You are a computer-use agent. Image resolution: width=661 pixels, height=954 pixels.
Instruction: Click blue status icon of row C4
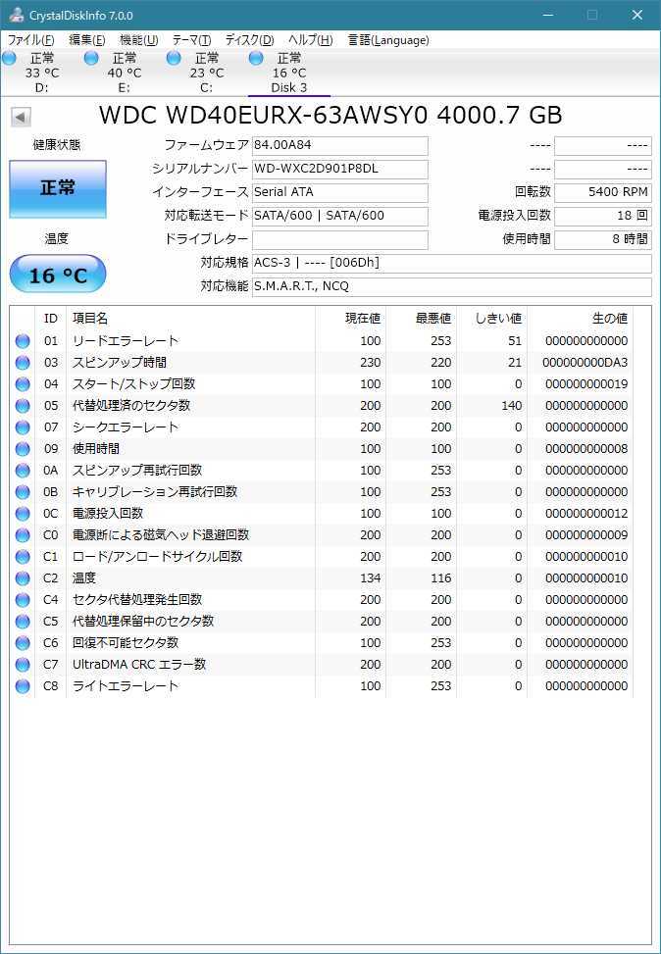(23, 600)
